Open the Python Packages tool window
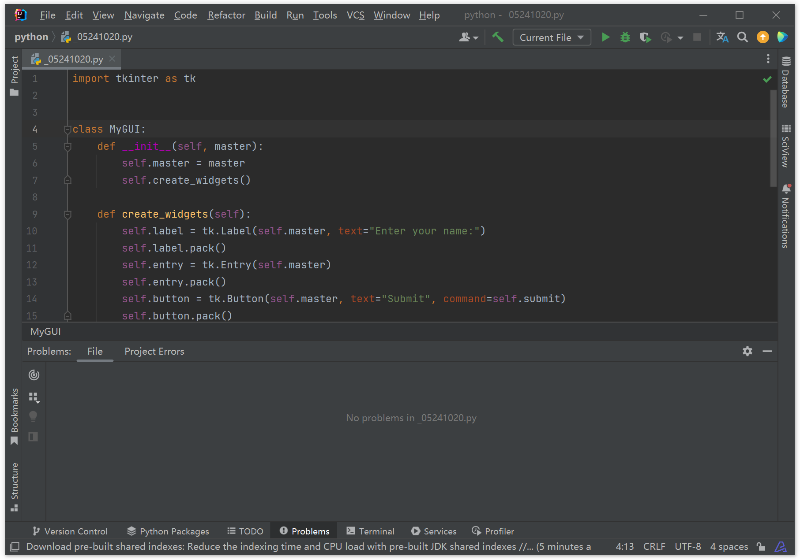The height and width of the screenshot is (560, 800). pos(168,531)
